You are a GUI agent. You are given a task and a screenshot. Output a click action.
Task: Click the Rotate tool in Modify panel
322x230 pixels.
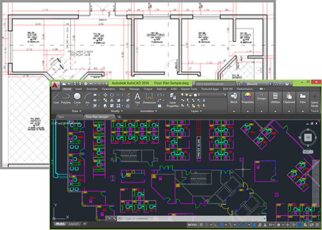coord(112,95)
